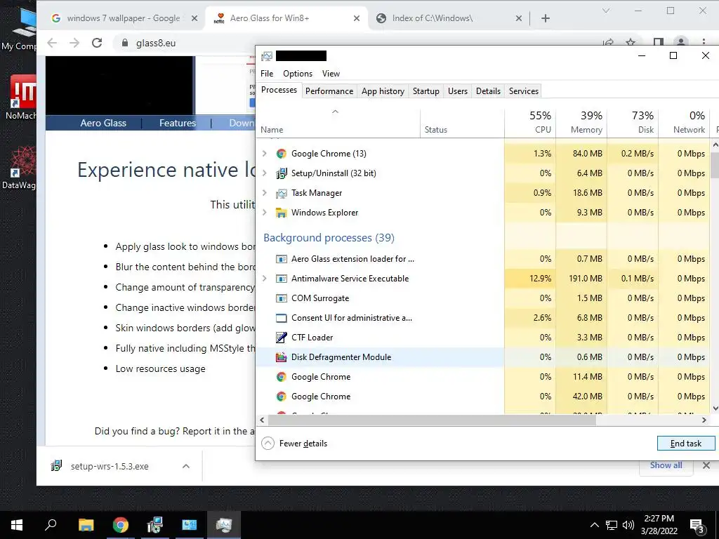Switch to the Users tab
The width and height of the screenshot is (719, 539).
(x=458, y=91)
